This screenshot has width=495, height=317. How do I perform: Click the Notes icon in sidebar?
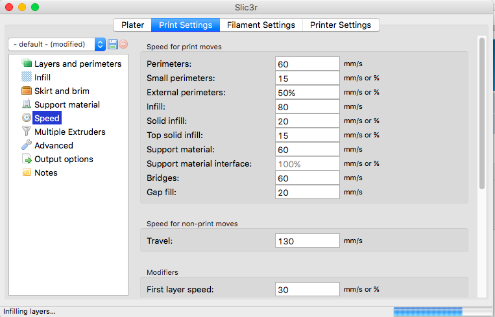[x=27, y=172]
